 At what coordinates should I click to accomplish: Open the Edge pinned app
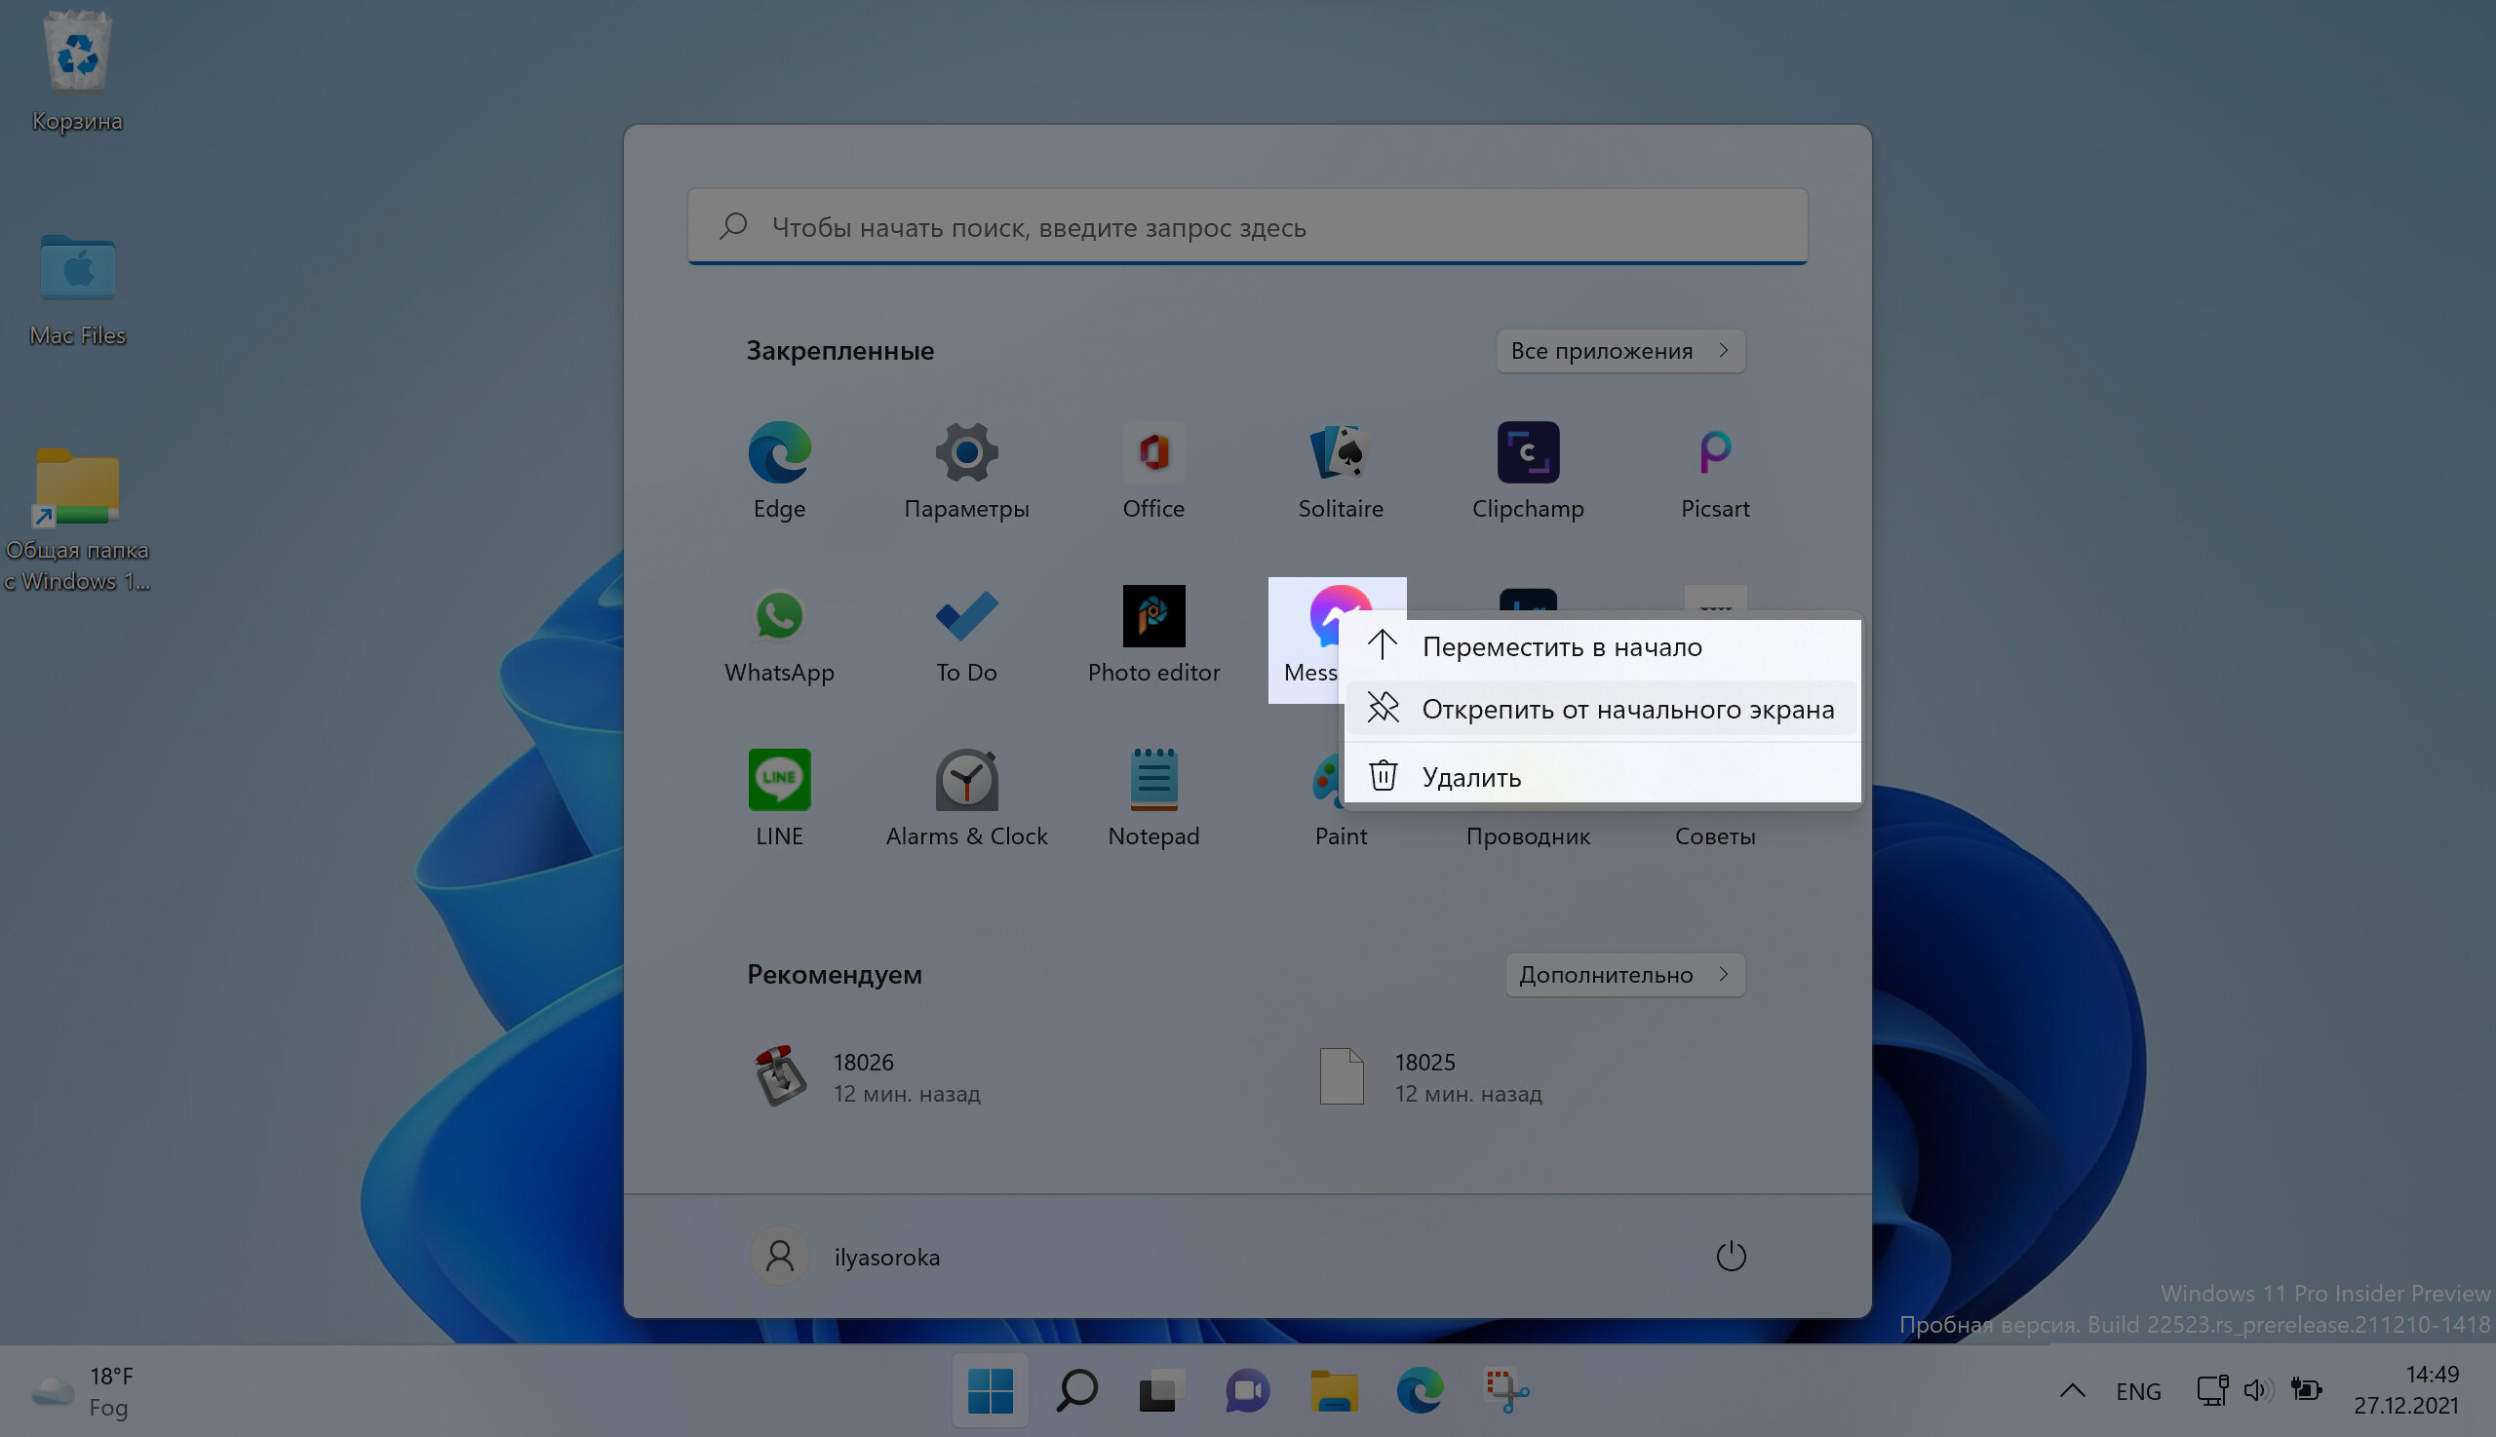click(779, 471)
